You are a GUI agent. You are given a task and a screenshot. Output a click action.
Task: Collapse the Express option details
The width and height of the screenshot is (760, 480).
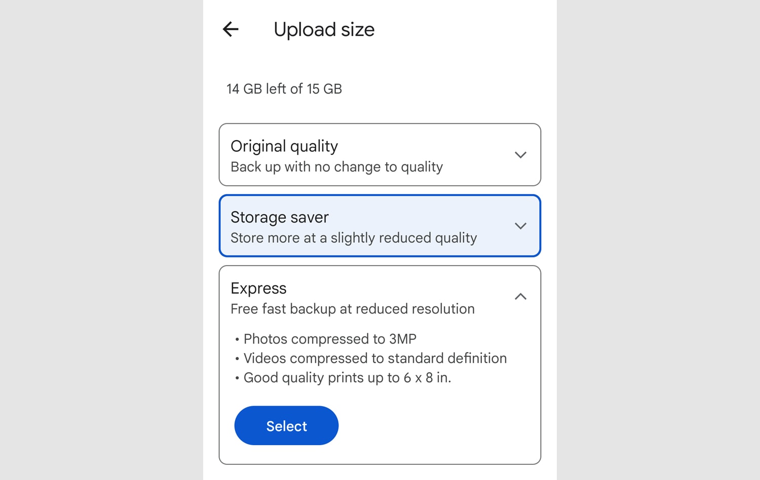(x=520, y=296)
